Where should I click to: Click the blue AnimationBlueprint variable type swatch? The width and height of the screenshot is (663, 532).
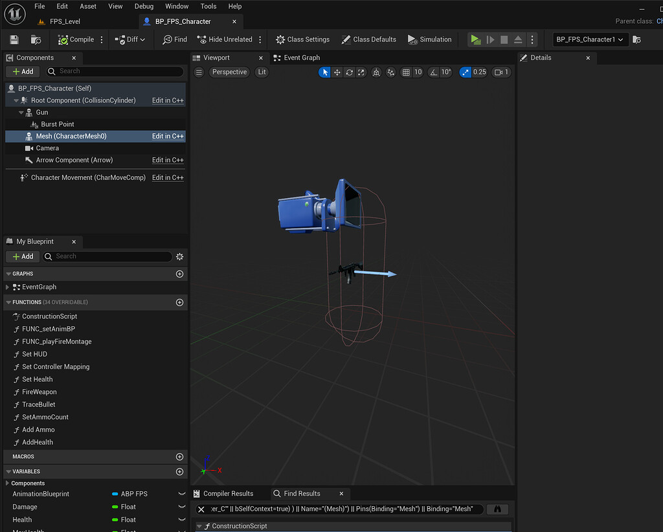115,494
